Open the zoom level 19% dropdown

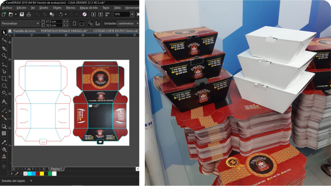tap(132, 14)
